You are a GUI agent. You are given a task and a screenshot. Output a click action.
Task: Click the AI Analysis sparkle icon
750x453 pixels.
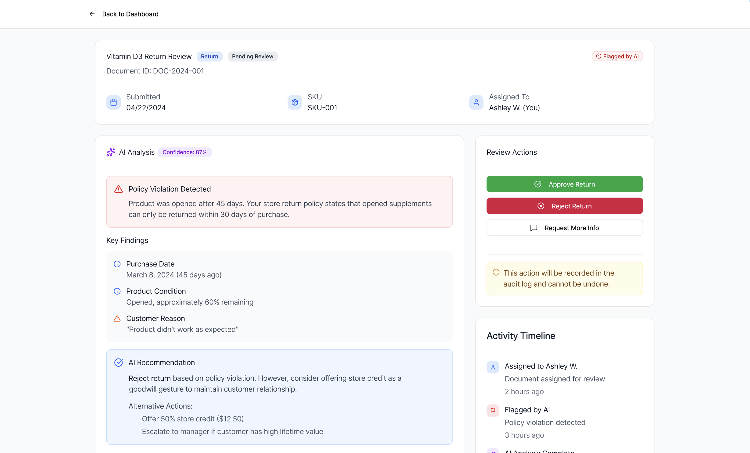pyautogui.click(x=111, y=152)
